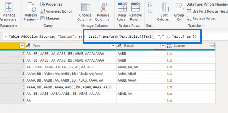Sort descending with Z-A icon

click(x=149, y=11)
